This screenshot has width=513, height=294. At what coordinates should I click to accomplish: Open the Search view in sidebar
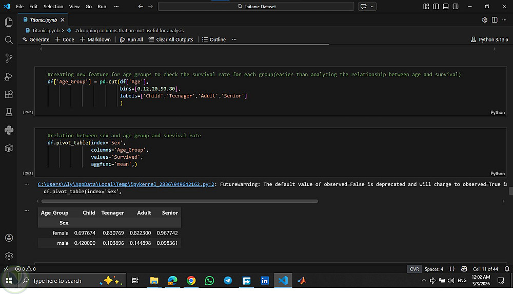(8, 40)
